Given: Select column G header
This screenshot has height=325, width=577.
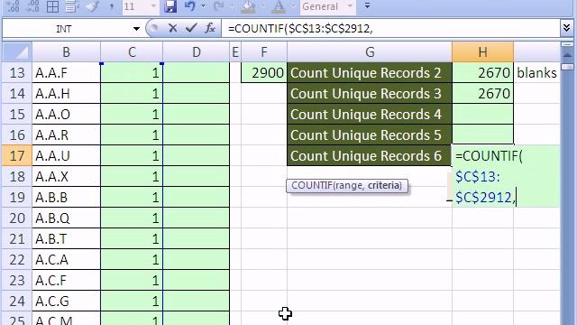Looking at the screenshot, I should coord(370,52).
